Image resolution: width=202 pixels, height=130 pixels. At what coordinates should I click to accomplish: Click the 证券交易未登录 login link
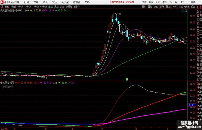coord(117,2)
